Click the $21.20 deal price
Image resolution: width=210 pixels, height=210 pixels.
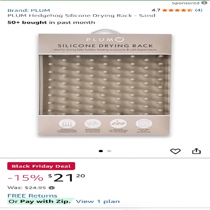click(66, 178)
